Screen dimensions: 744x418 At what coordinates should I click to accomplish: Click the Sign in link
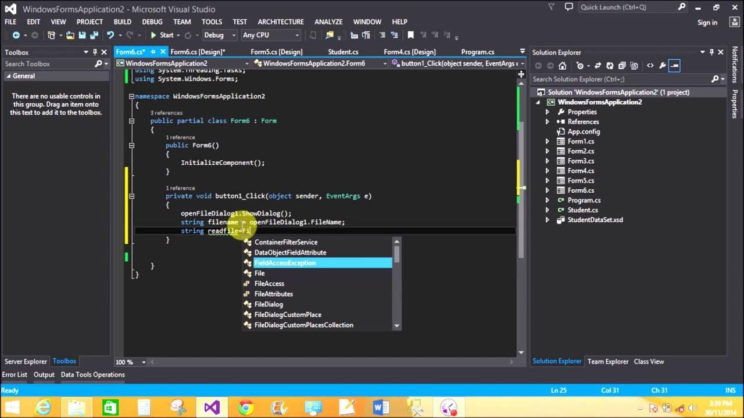point(707,23)
